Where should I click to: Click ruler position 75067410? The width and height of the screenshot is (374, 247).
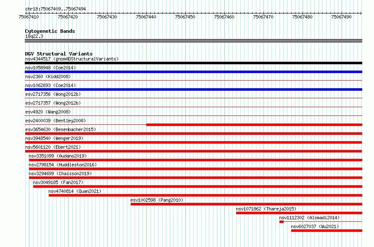(x=29, y=17)
